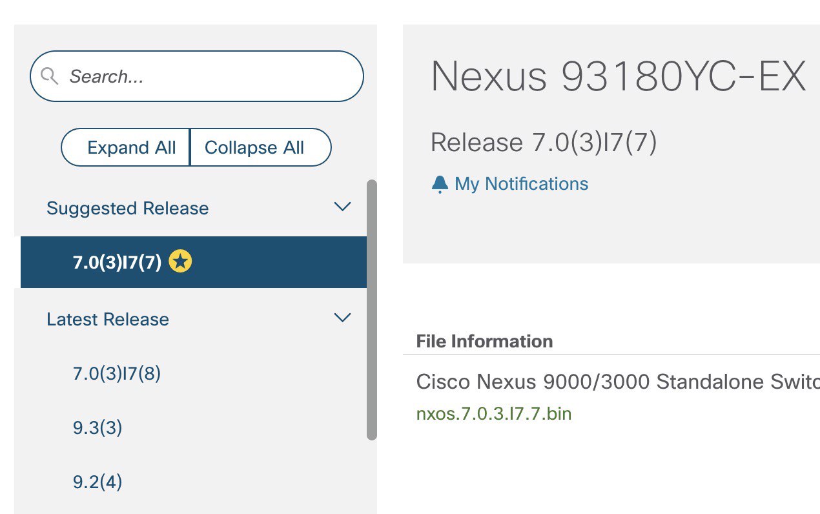Open the My Notifications link
This screenshot has height=514, width=820.
coord(522,184)
